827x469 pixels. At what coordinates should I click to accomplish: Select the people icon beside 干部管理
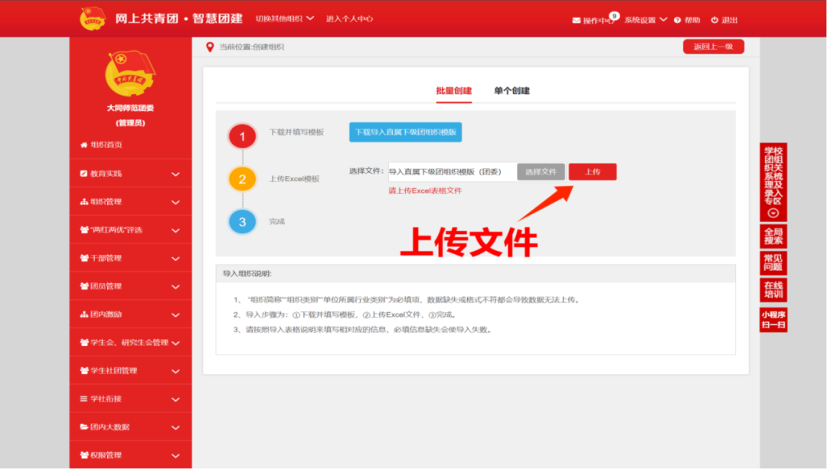tap(84, 257)
